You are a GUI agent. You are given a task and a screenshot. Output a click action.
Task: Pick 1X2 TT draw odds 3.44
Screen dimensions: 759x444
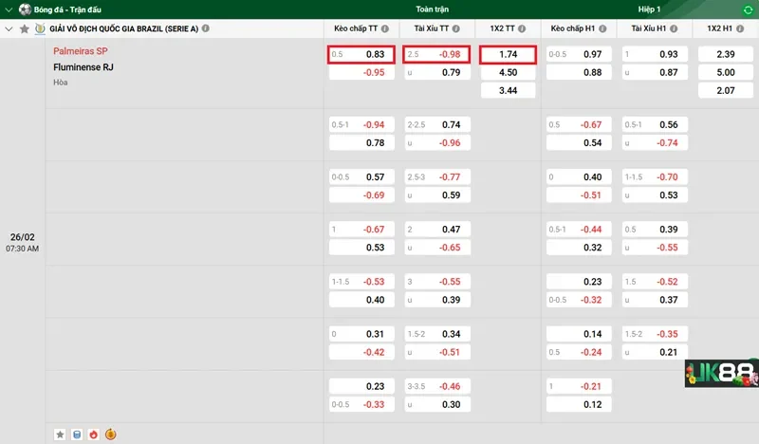[509, 90]
